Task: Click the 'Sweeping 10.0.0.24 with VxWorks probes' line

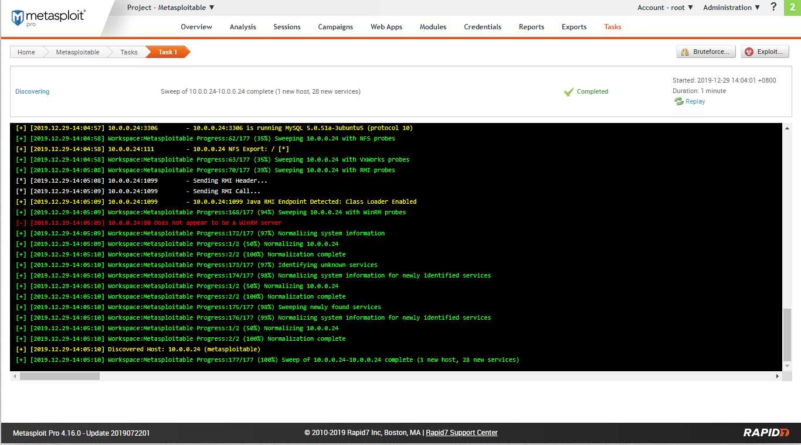Action: click(213, 160)
